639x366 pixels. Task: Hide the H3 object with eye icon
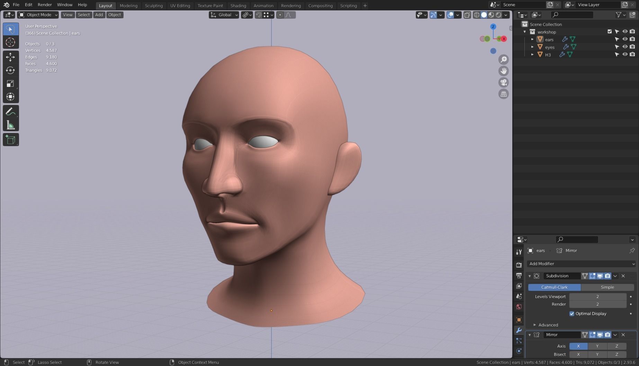pyautogui.click(x=625, y=54)
